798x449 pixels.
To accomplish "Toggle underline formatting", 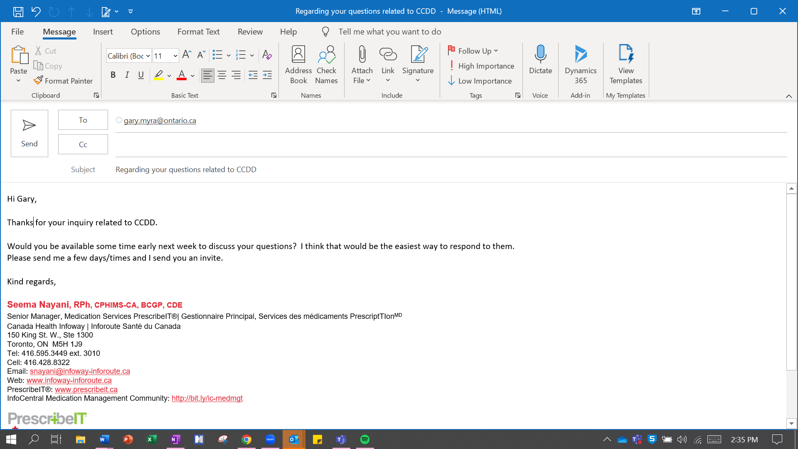I will [x=141, y=75].
